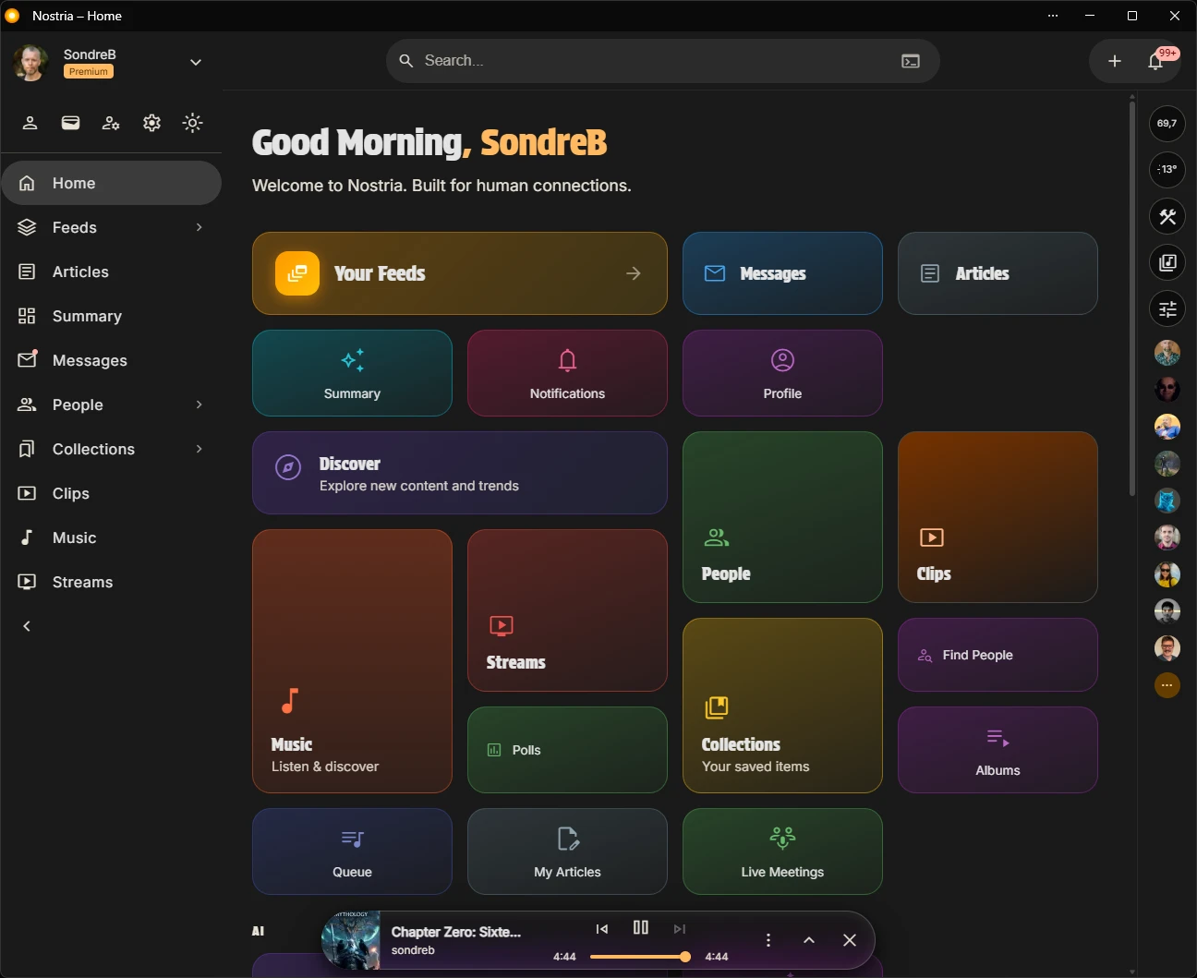The width and height of the screenshot is (1197, 978).
Task: Click the plus create button in header
Action: (1115, 61)
